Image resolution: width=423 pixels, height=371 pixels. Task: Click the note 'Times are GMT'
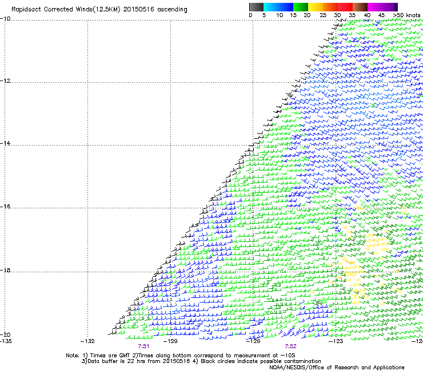109,356
